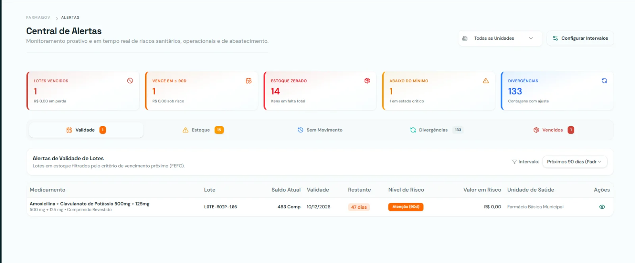
Task: Open the Divergências summary card showing 133
Action: pos(557,91)
